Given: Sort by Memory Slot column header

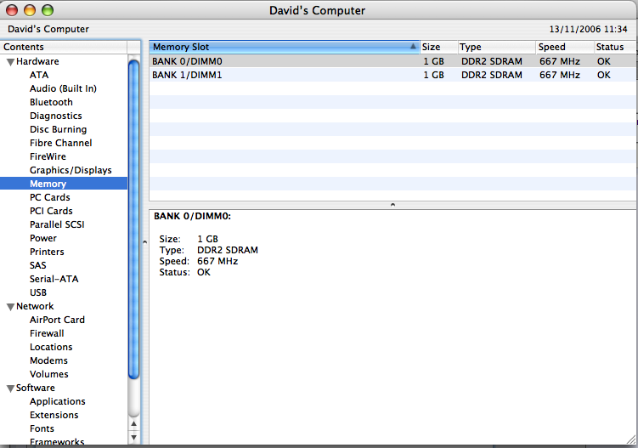Looking at the screenshot, I should pos(284,47).
